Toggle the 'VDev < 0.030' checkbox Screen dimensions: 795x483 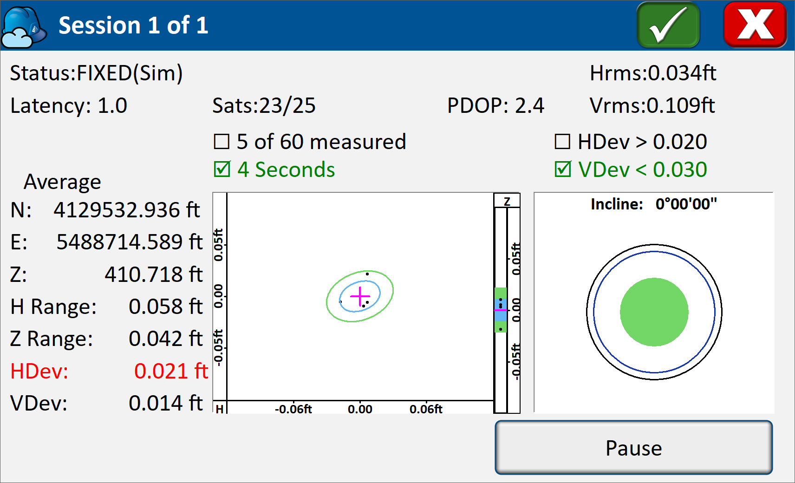pos(562,170)
